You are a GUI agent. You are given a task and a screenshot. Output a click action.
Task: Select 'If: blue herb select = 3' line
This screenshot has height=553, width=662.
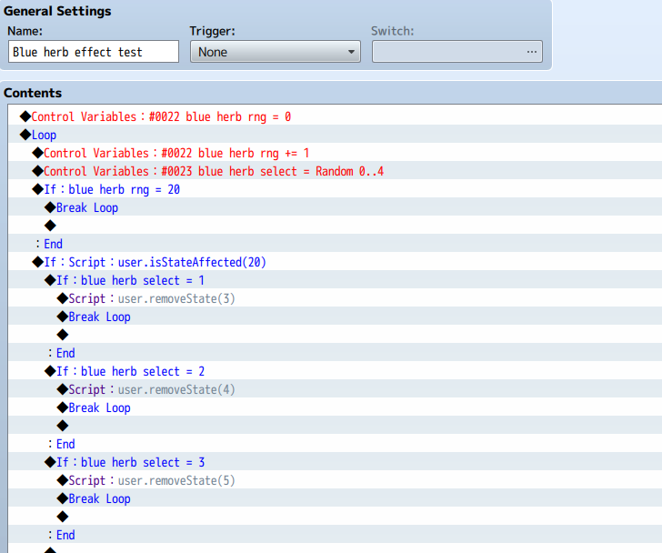(x=336, y=462)
